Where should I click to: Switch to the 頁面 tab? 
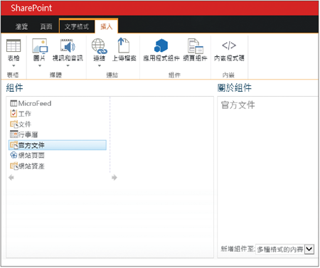[x=46, y=26]
